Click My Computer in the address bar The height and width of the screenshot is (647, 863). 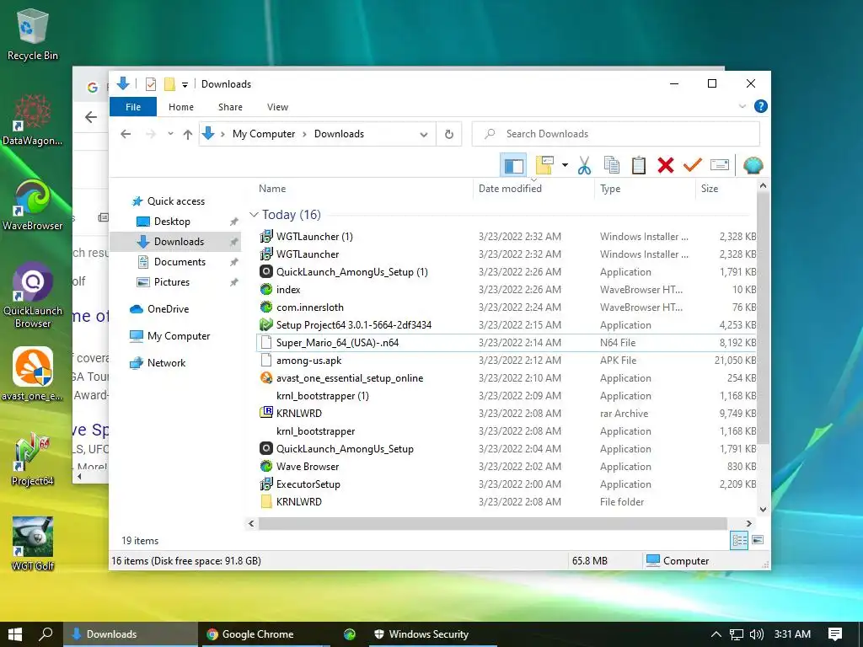tap(264, 134)
